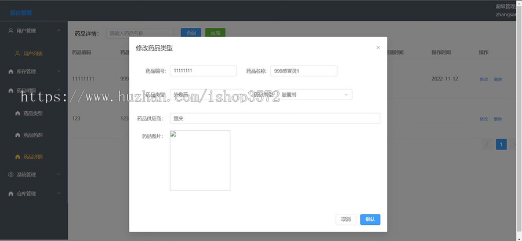This screenshot has width=522, height=241.
Task: Click the 库存管理 home icon
Action: (11, 71)
